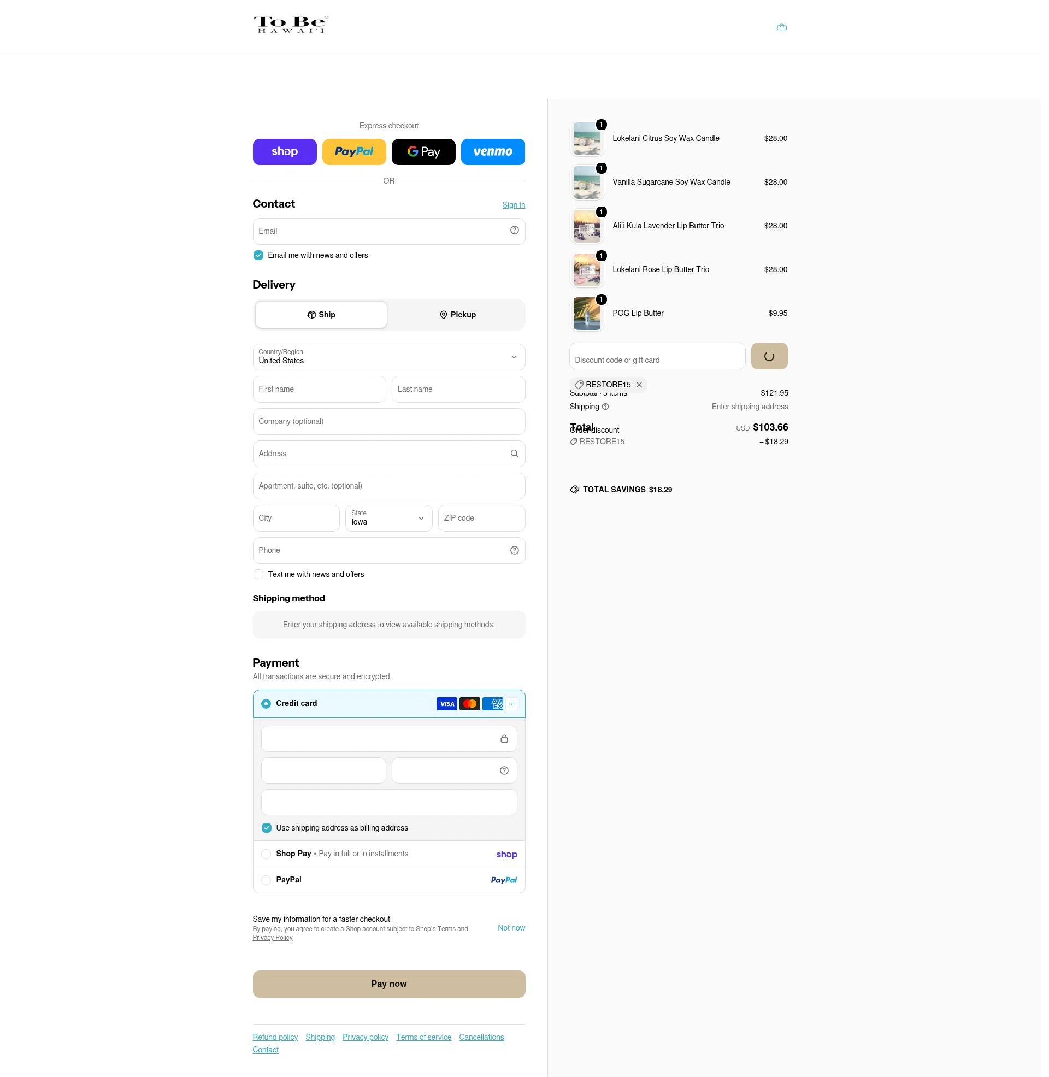Check Text me with news and offers
The image size is (1049, 1077).
[x=258, y=575]
